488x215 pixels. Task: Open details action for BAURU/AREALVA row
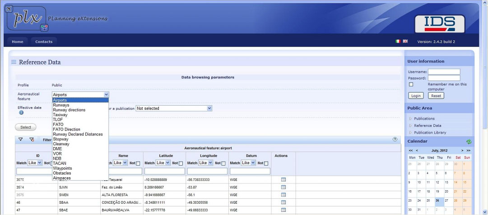(x=283, y=210)
